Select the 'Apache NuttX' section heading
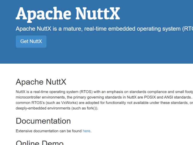This screenshot has height=145, width=193. tap(41, 82)
